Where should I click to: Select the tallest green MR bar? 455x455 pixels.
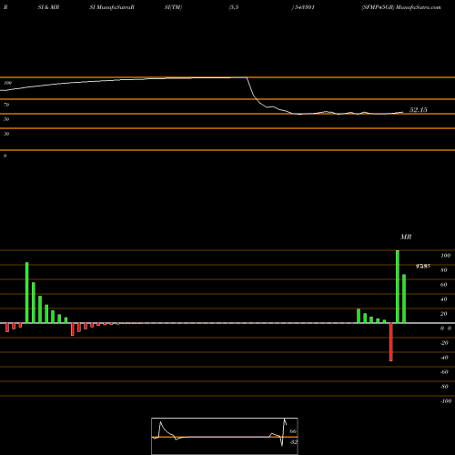point(398,287)
